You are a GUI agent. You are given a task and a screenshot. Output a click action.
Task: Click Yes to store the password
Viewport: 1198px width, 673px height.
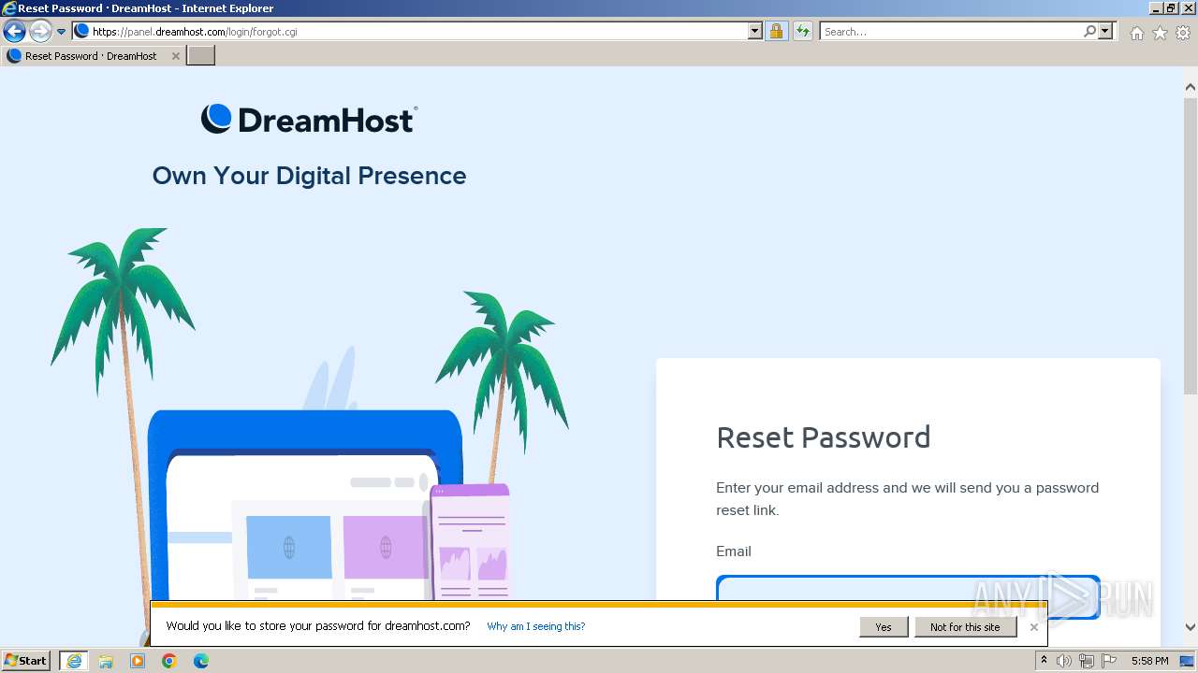tap(884, 627)
